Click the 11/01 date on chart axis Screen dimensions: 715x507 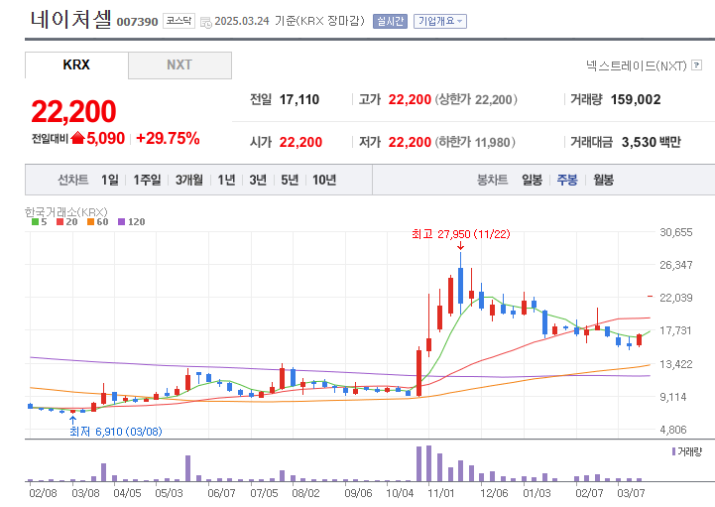click(x=441, y=493)
